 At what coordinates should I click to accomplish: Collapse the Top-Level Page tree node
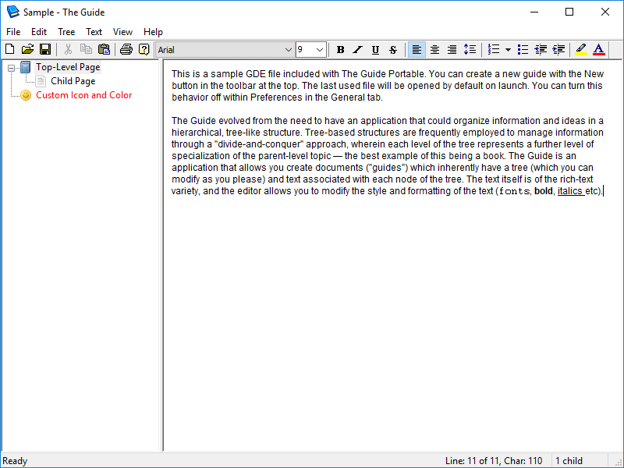pyautogui.click(x=12, y=68)
